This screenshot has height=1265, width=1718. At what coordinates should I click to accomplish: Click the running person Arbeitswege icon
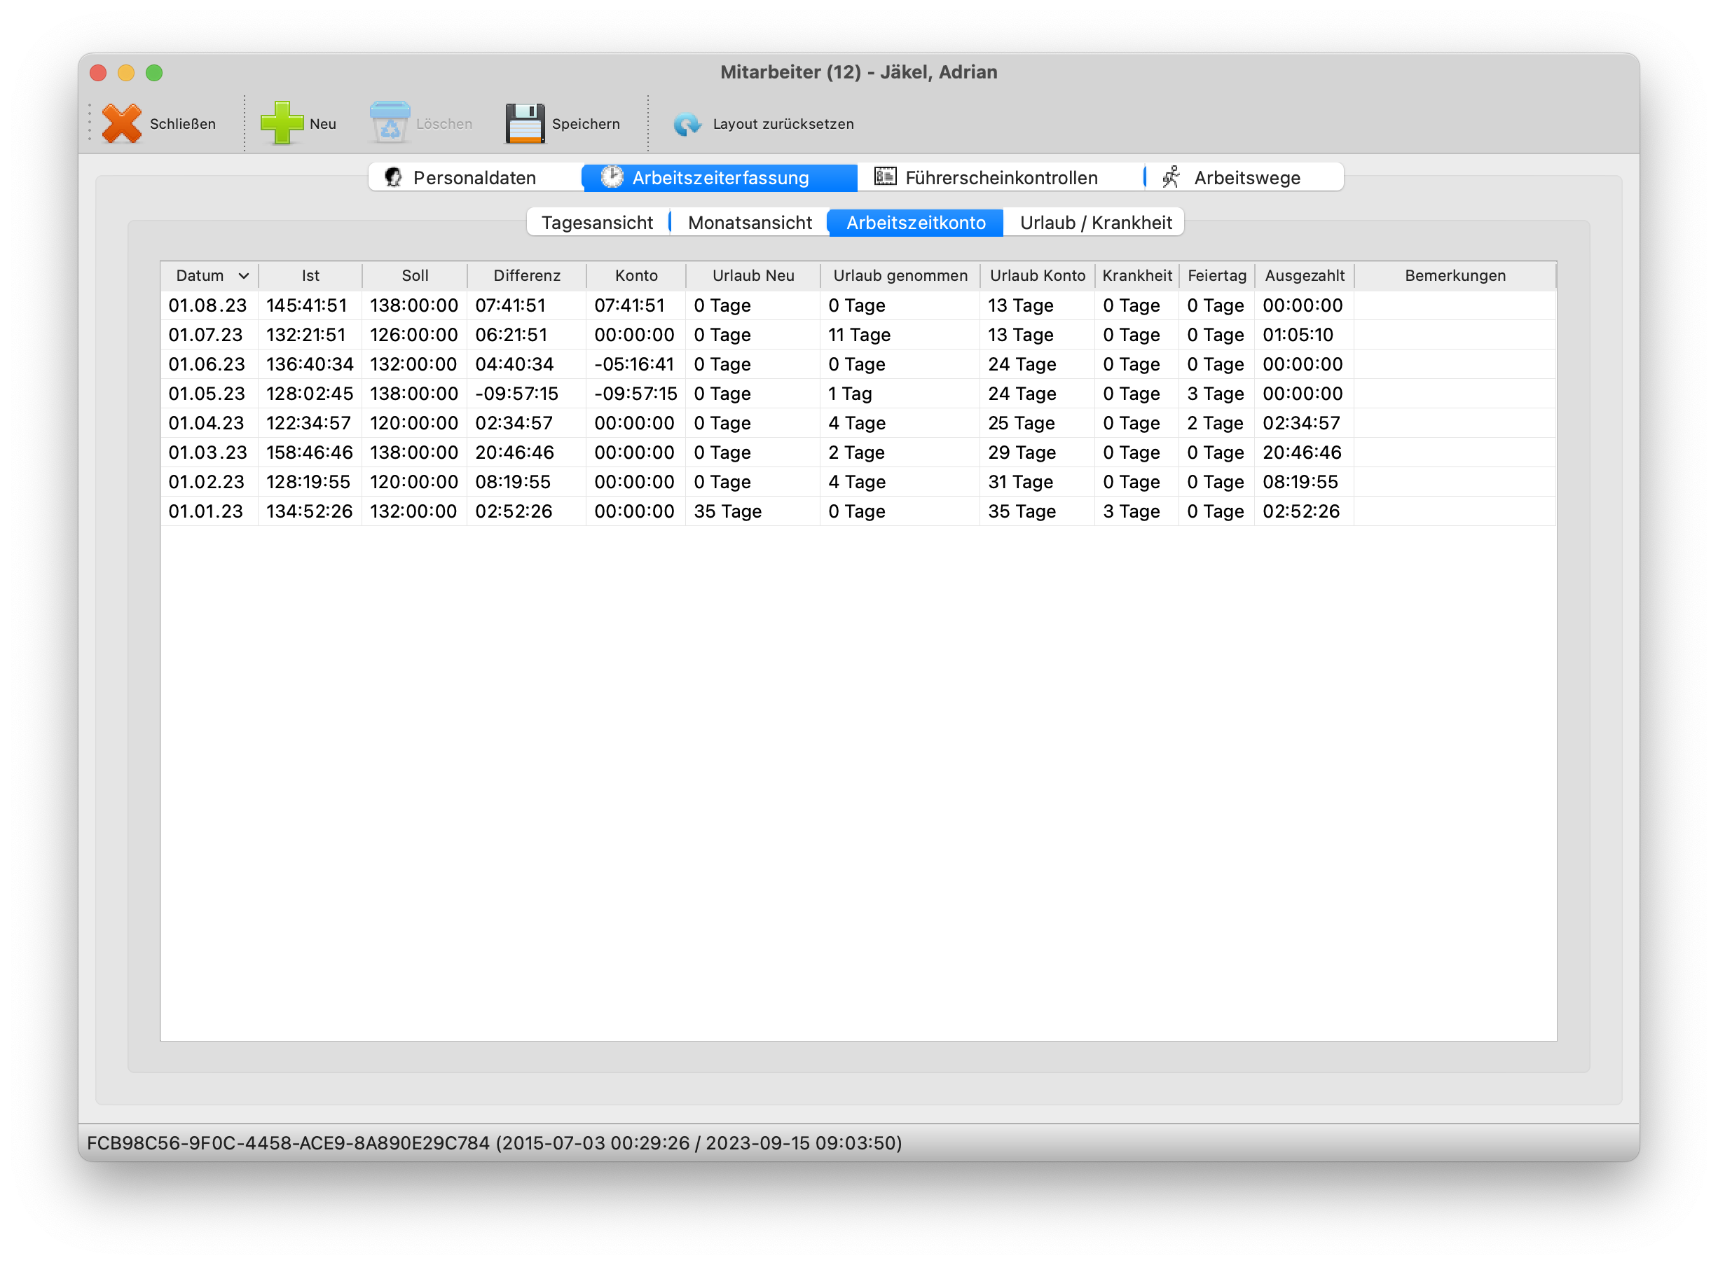1171,178
